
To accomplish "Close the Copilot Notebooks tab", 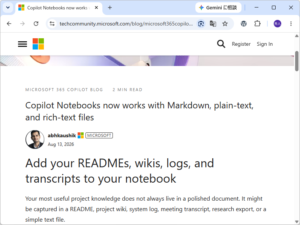I will click(96, 7).
